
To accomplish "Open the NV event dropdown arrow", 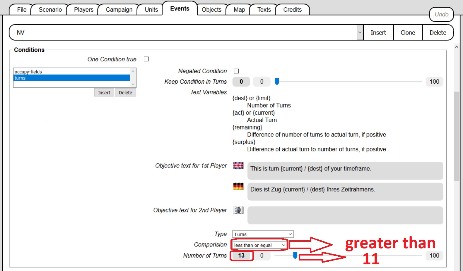I will [360, 32].
